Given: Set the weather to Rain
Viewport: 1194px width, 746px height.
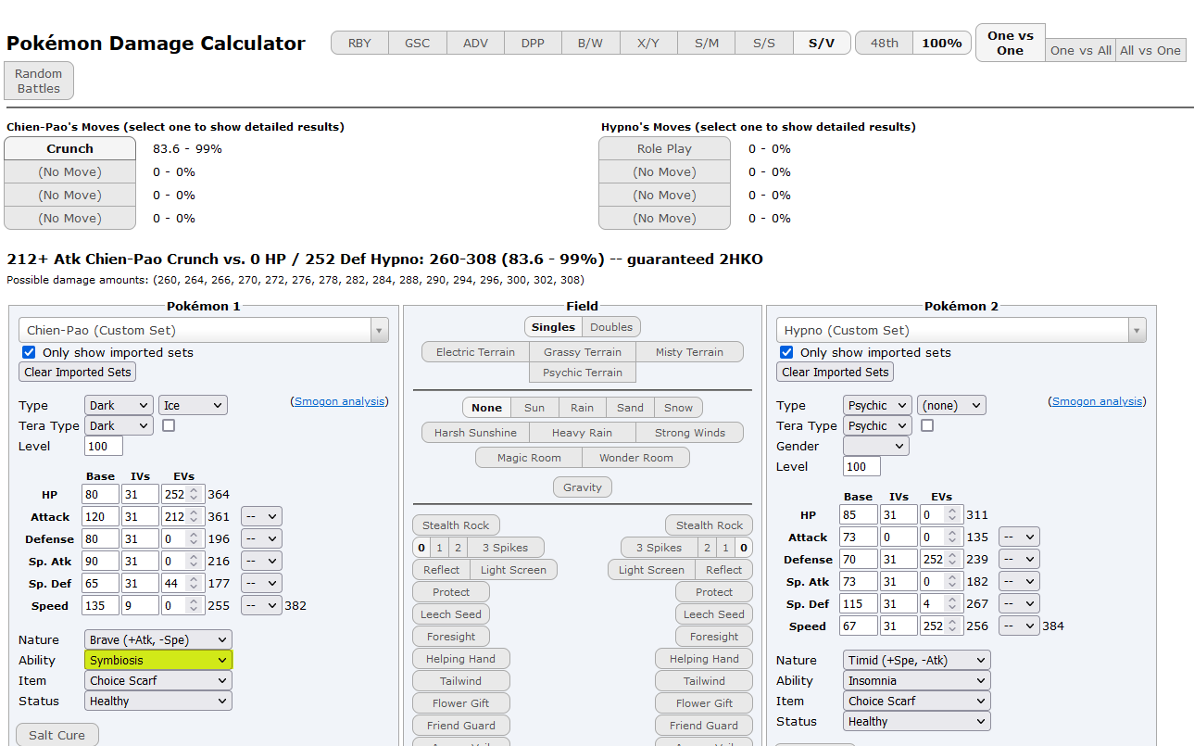Looking at the screenshot, I should 583,407.
